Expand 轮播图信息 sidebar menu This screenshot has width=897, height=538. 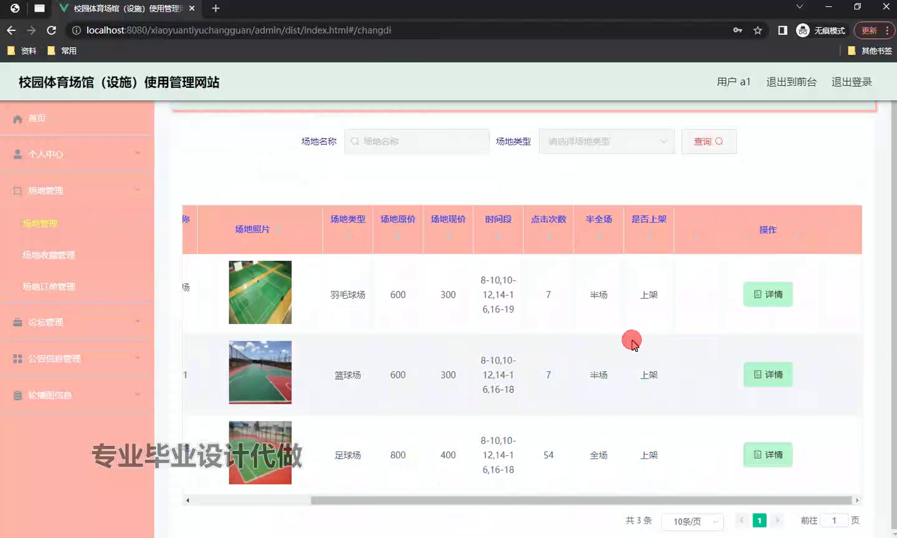coord(77,395)
